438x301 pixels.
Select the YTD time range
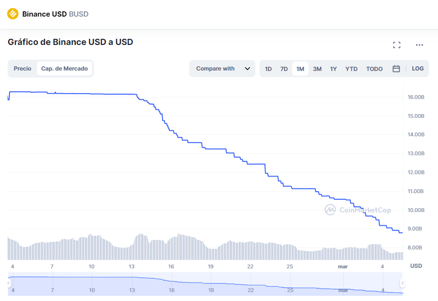coord(351,69)
